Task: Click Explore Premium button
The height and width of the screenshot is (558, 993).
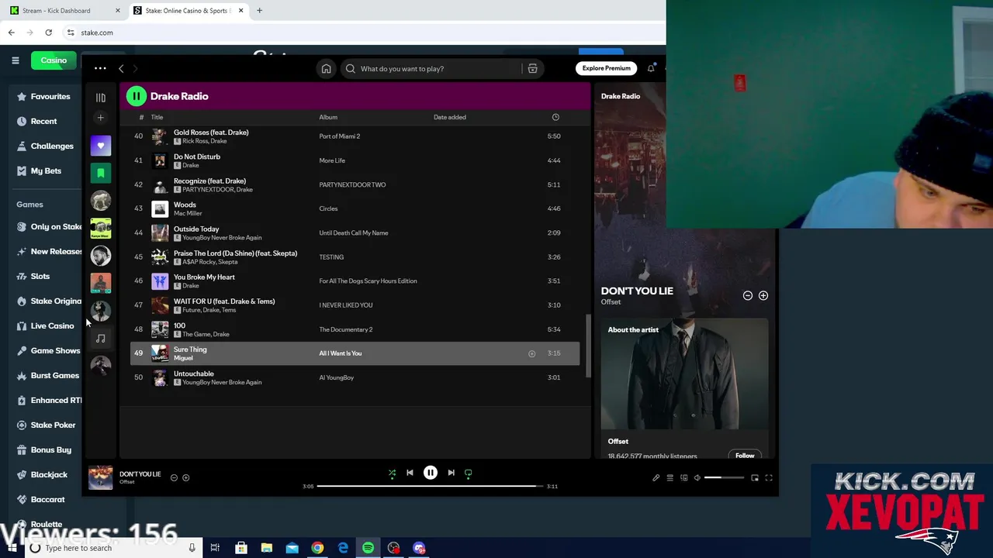Action: (x=606, y=68)
